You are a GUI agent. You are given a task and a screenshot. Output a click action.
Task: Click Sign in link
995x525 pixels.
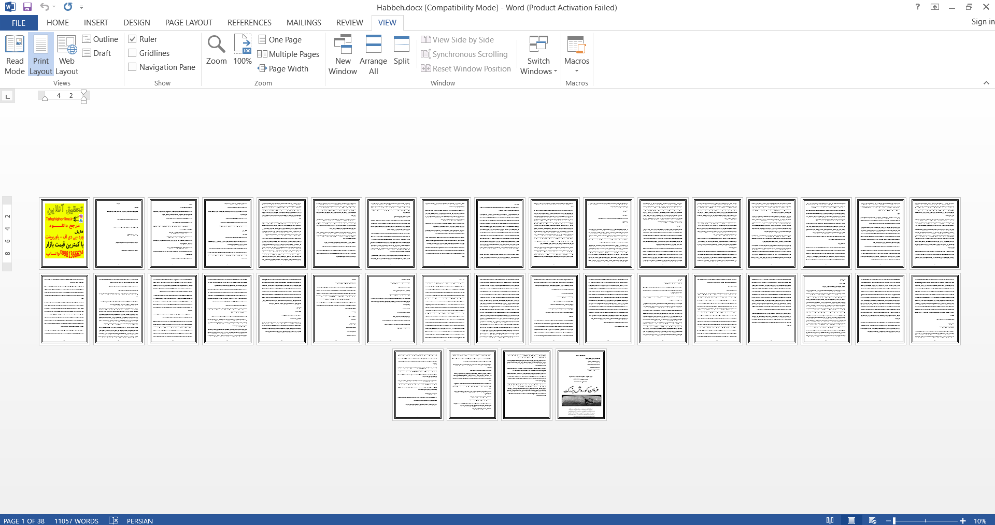click(x=983, y=22)
